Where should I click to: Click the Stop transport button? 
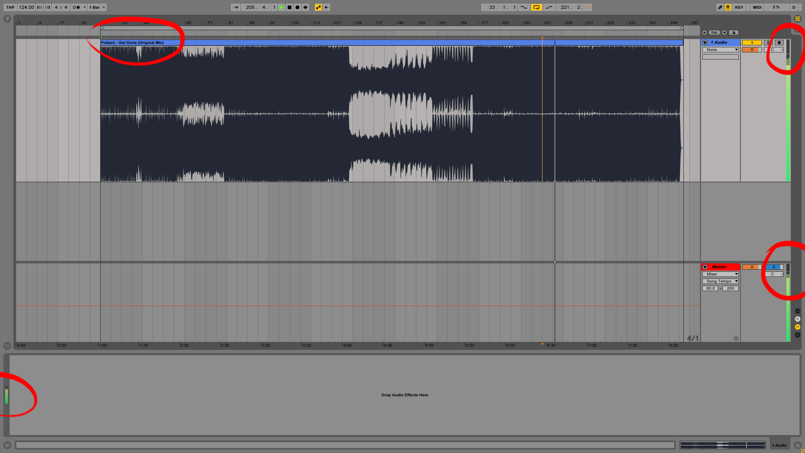289,7
